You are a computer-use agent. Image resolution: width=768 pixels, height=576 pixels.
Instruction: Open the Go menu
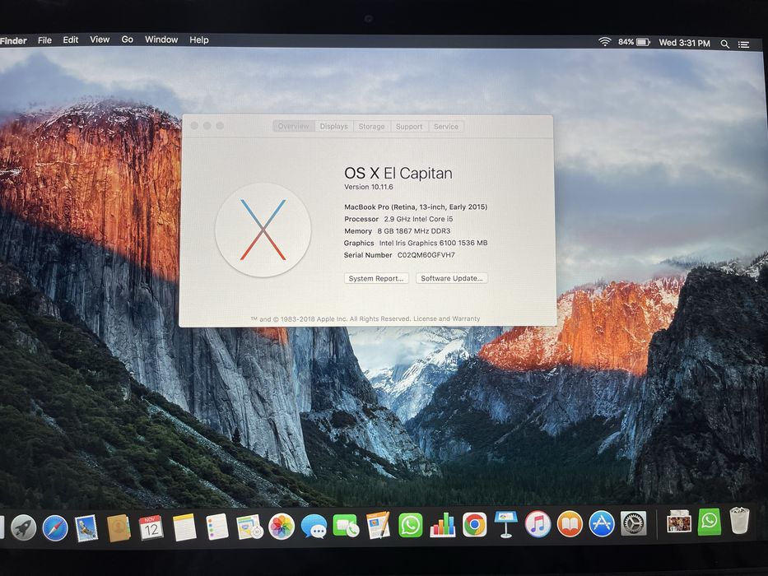[128, 39]
